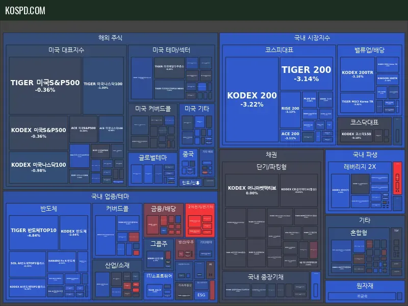Open the ACE 미국나스닥100 tile
The image size is (408, 306).
(x=111, y=129)
